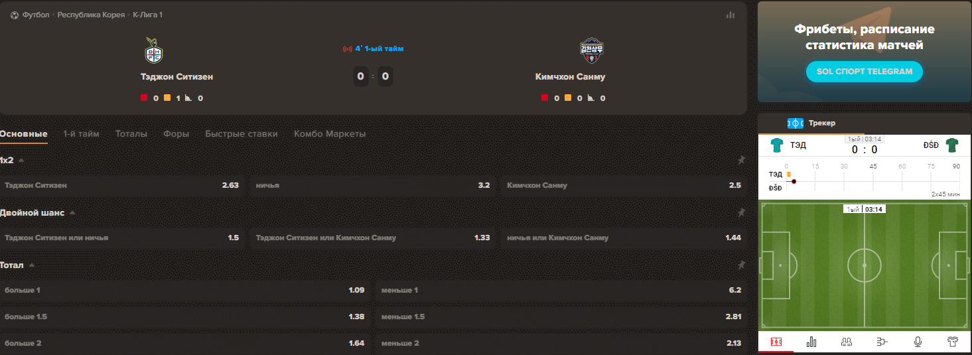
Task: Open the standings bracket tab in tracker
Action: coord(882,342)
